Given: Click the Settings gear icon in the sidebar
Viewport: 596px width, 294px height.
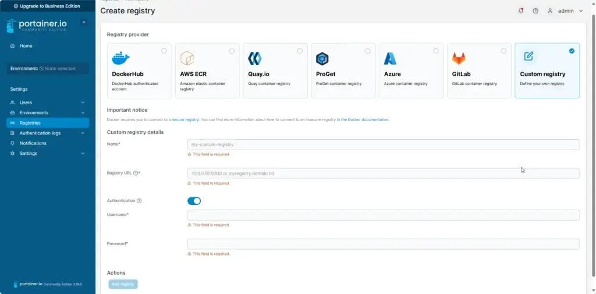Looking at the screenshot, I should click(13, 154).
